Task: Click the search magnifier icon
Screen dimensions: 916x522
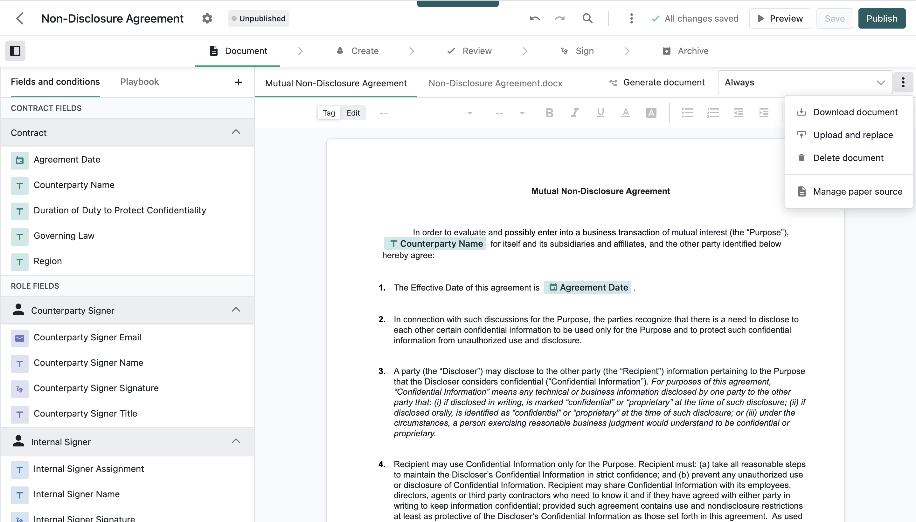Action: [587, 18]
